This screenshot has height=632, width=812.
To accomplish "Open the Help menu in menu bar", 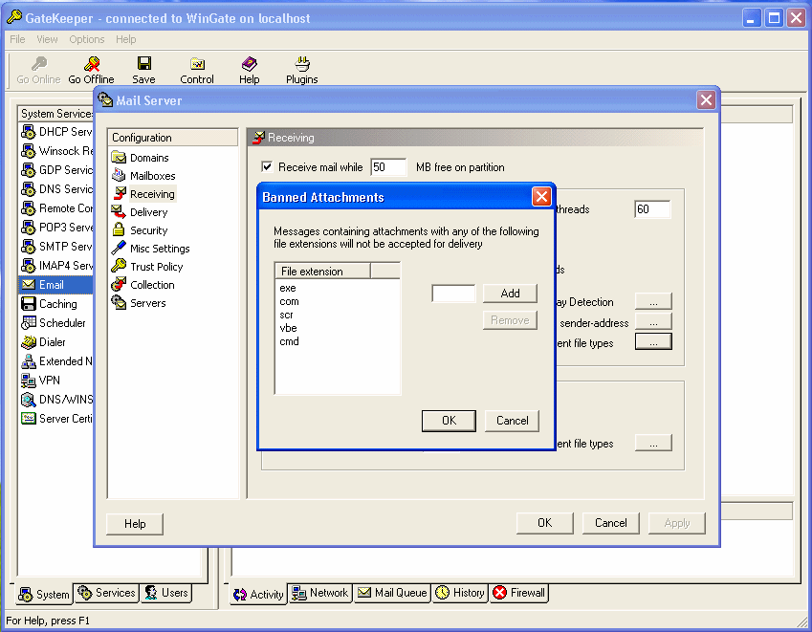I will pyautogui.click(x=126, y=39).
